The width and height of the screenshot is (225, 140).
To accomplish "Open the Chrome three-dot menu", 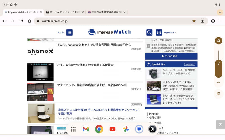I will click(220, 21).
